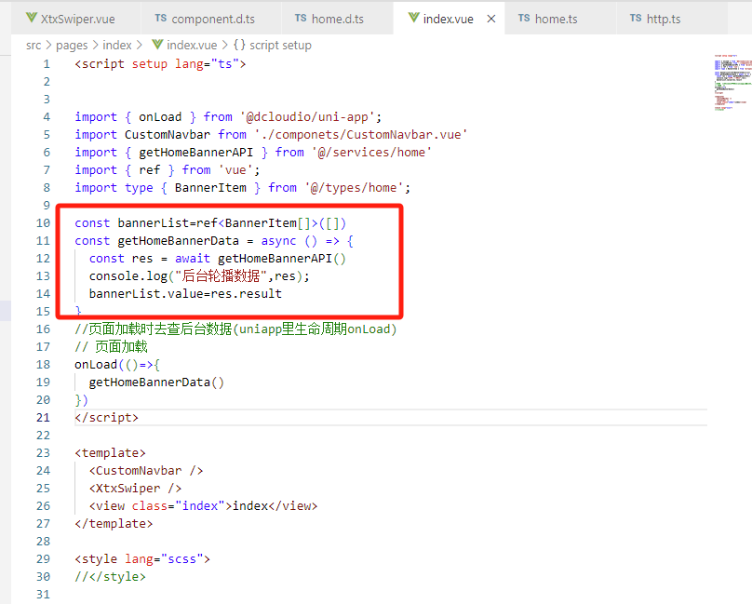Click line number 31 in the gutter
The height and width of the screenshot is (604, 752).
click(43, 595)
